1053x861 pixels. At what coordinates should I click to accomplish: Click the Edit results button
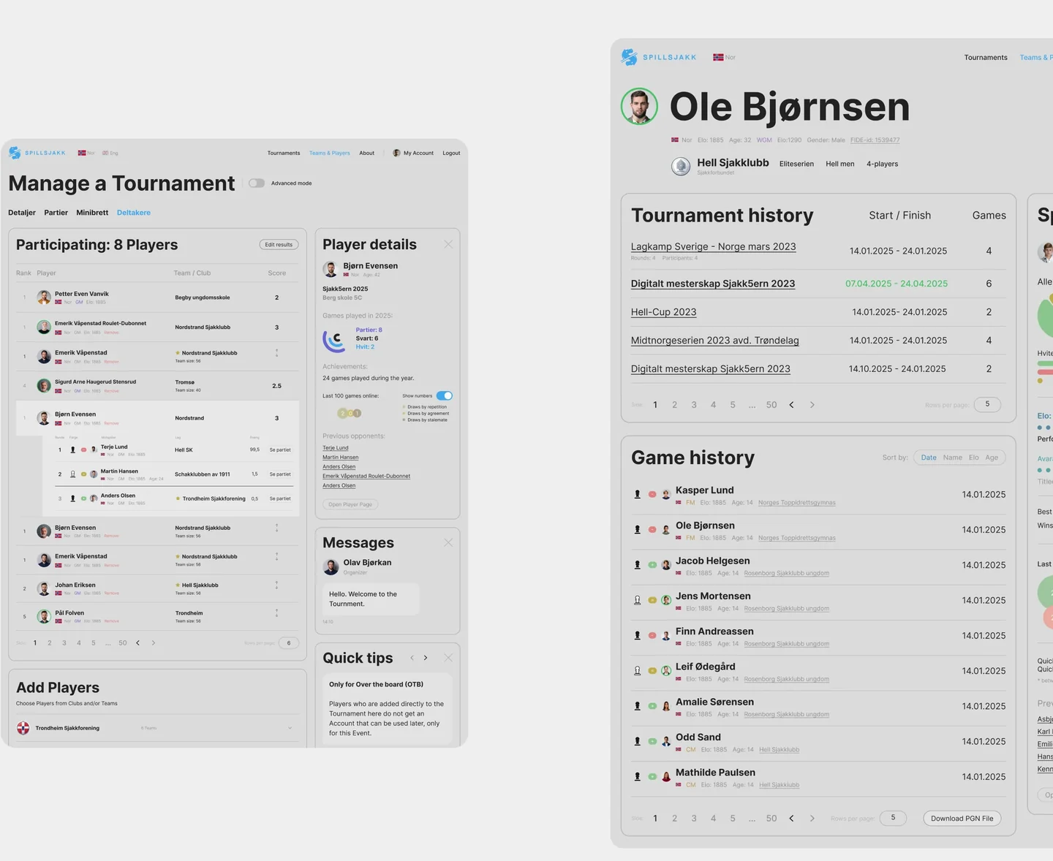tap(279, 245)
